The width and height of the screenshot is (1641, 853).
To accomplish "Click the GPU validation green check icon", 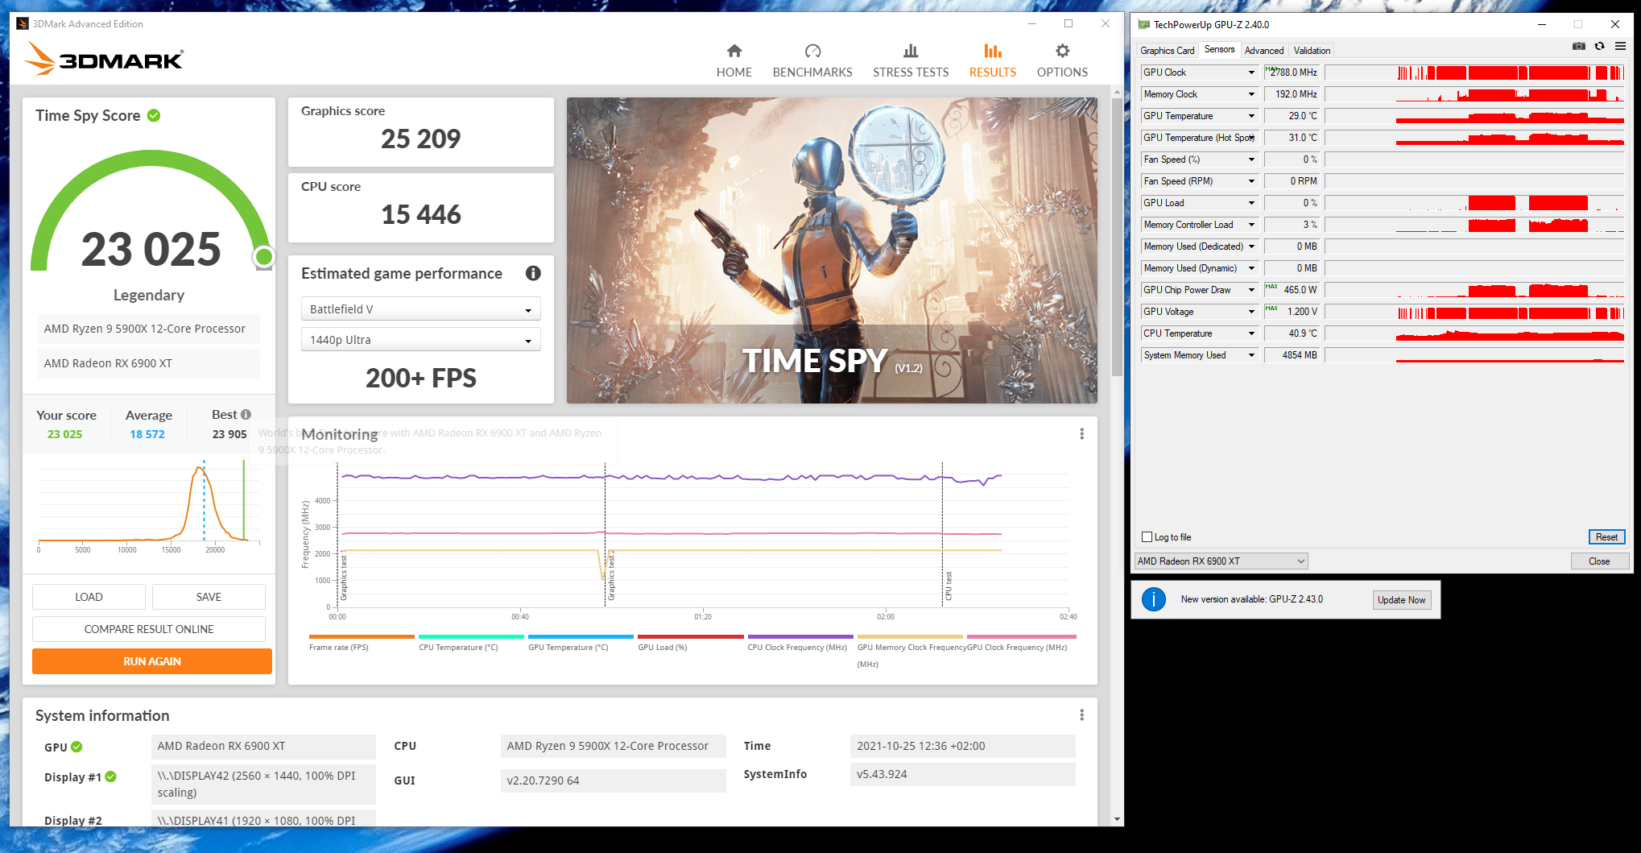I will (76, 747).
